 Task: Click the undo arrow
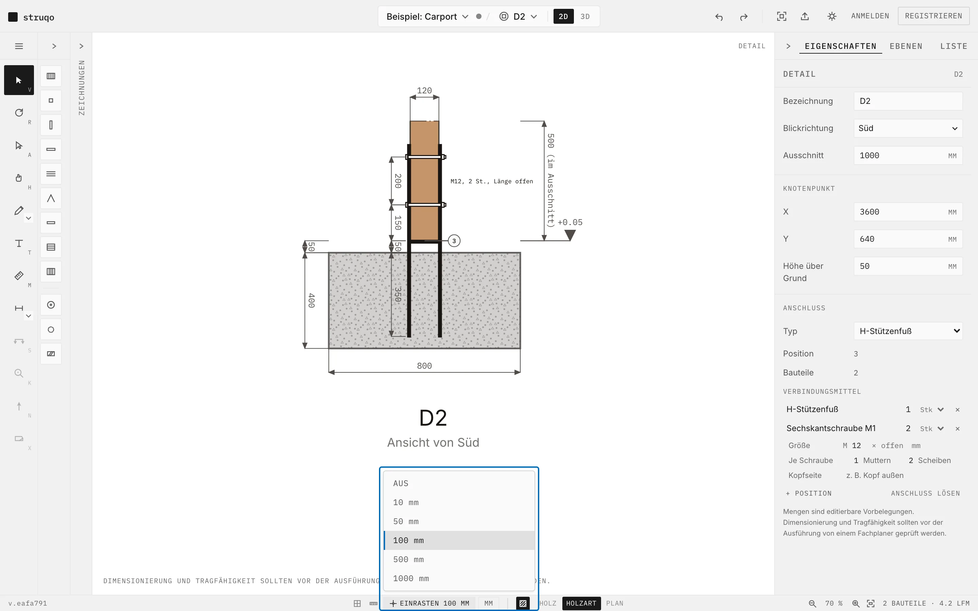719,17
